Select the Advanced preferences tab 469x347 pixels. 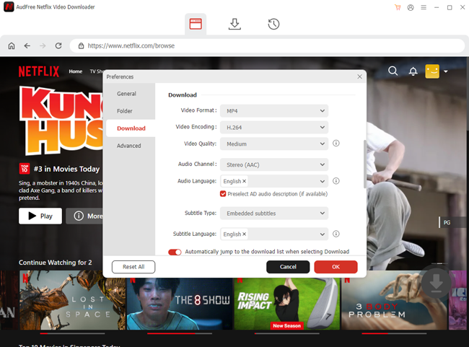coord(129,146)
